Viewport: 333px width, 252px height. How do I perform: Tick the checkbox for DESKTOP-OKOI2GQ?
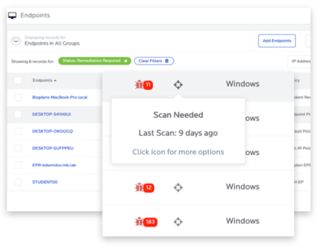(18, 131)
